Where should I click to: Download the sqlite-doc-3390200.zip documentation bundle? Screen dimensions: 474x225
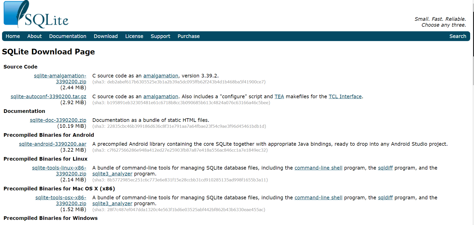(x=58, y=120)
